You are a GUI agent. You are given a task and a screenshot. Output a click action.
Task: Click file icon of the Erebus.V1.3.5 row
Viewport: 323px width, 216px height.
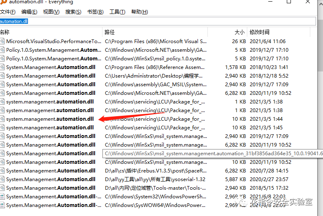coord(2,171)
